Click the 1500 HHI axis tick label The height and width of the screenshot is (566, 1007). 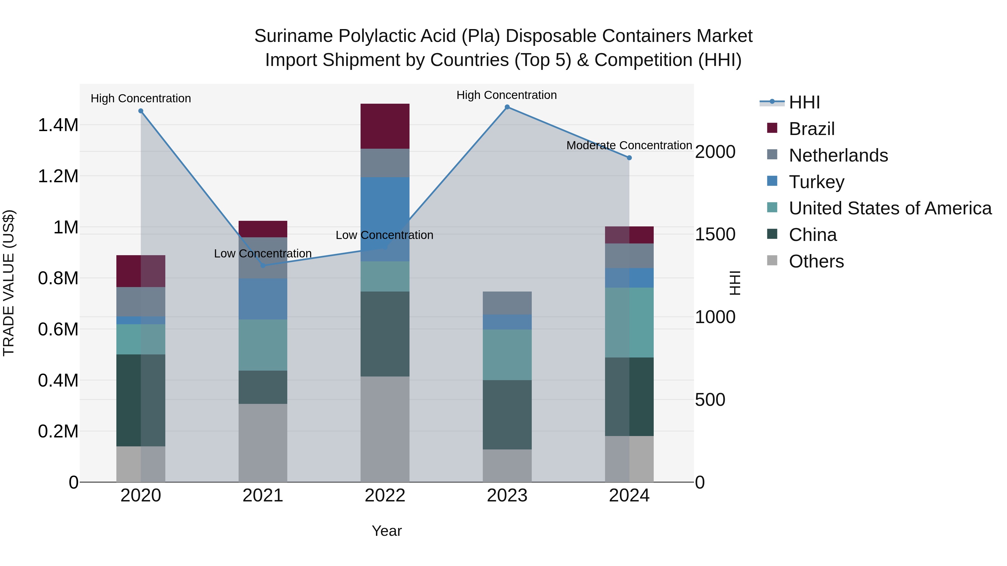715,235
